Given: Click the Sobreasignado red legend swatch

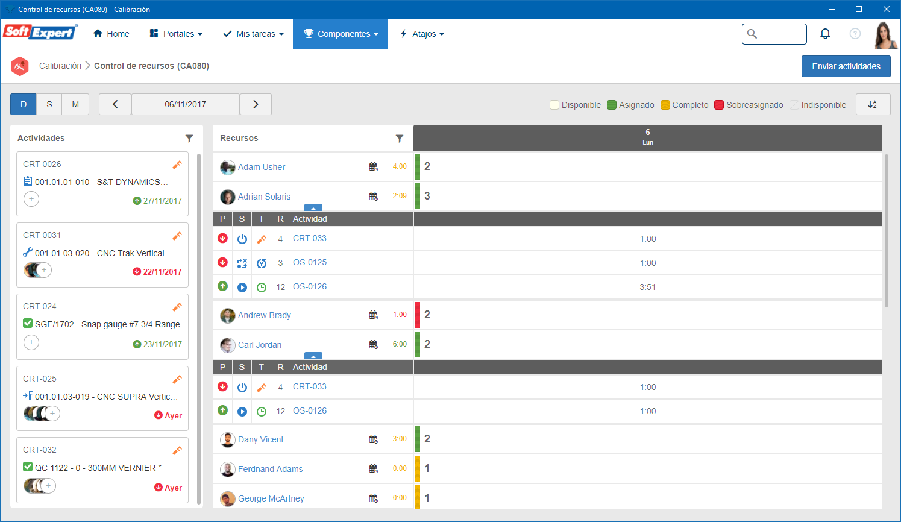Looking at the screenshot, I should 719,105.
